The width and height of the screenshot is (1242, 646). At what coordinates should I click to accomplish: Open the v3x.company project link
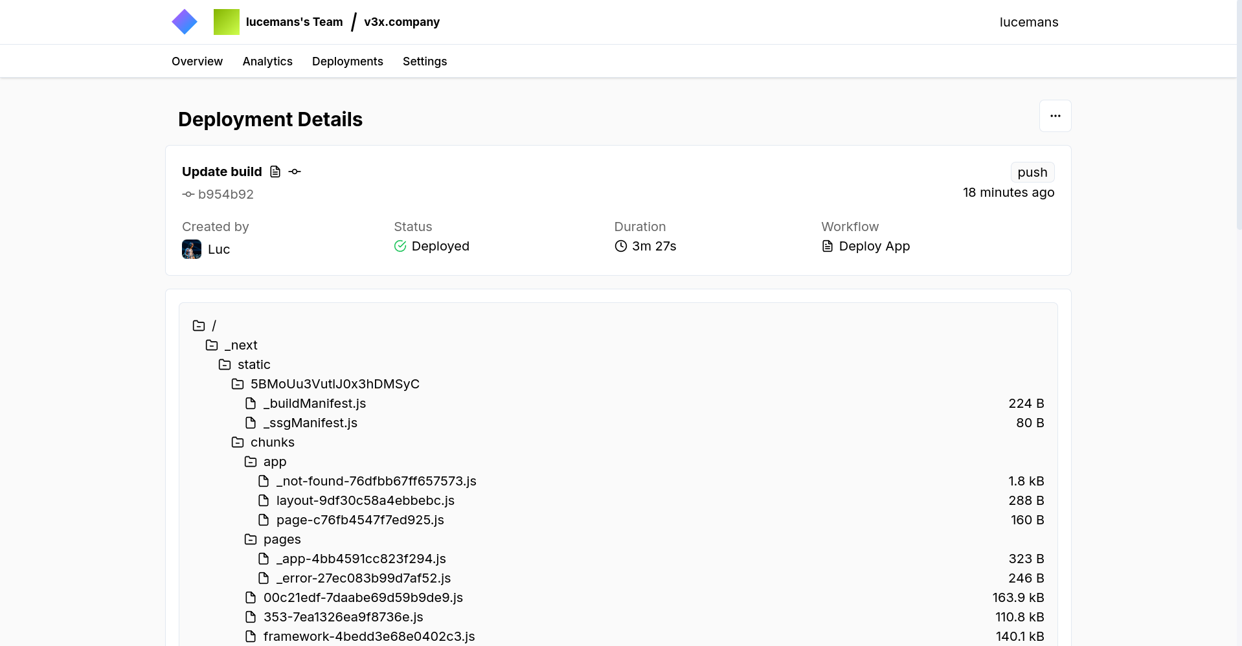pos(401,22)
